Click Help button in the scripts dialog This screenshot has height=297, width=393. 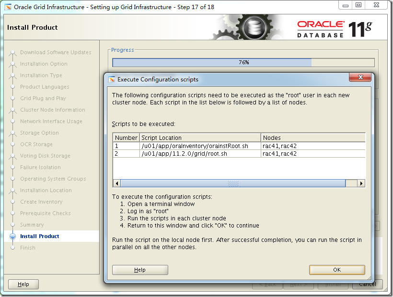pos(140,270)
